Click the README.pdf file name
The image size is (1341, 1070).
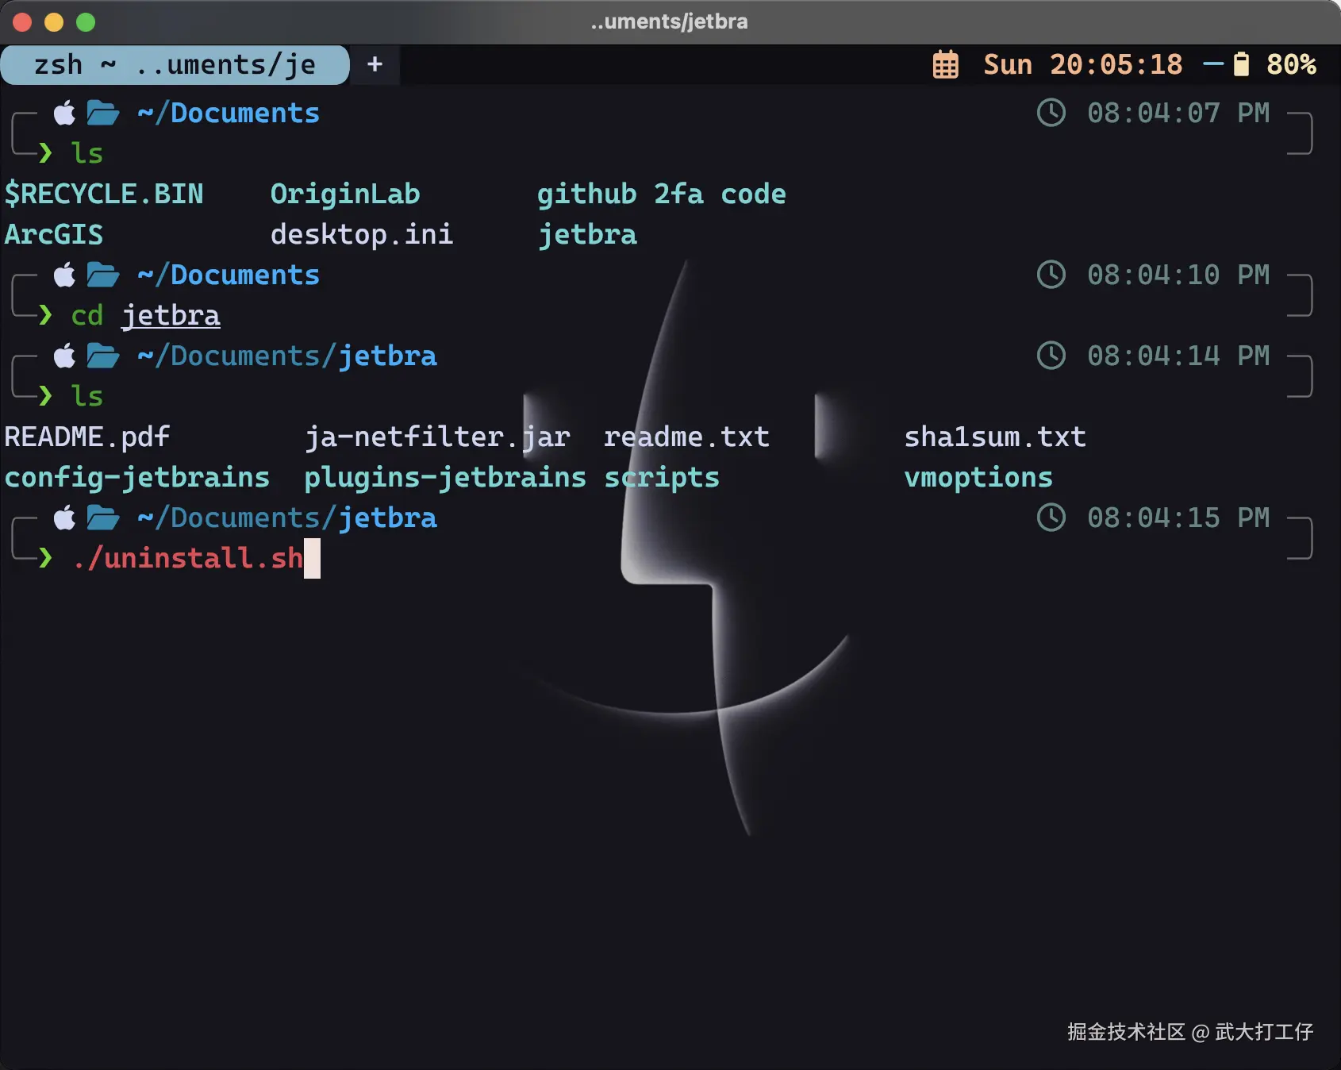click(x=87, y=437)
